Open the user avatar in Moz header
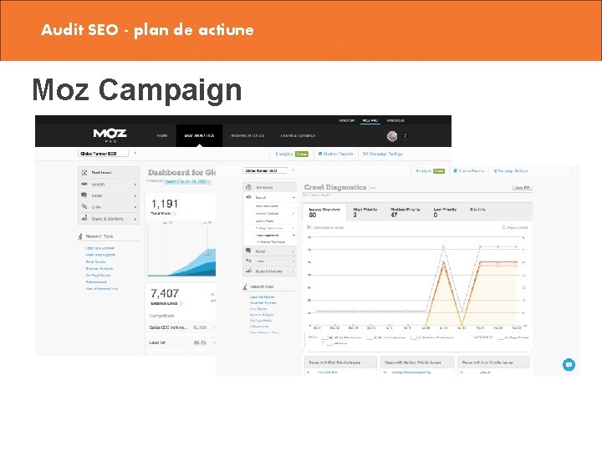The height and width of the screenshot is (451, 602). tap(392, 136)
